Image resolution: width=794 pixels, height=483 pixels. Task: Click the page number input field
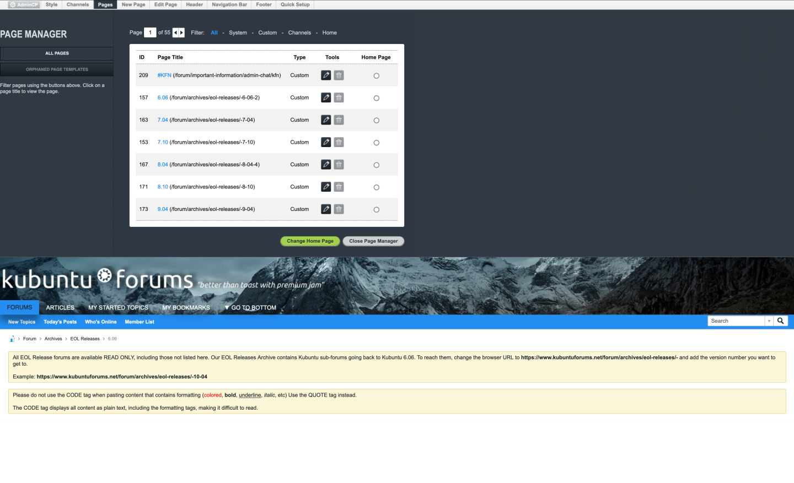(x=150, y=32)
